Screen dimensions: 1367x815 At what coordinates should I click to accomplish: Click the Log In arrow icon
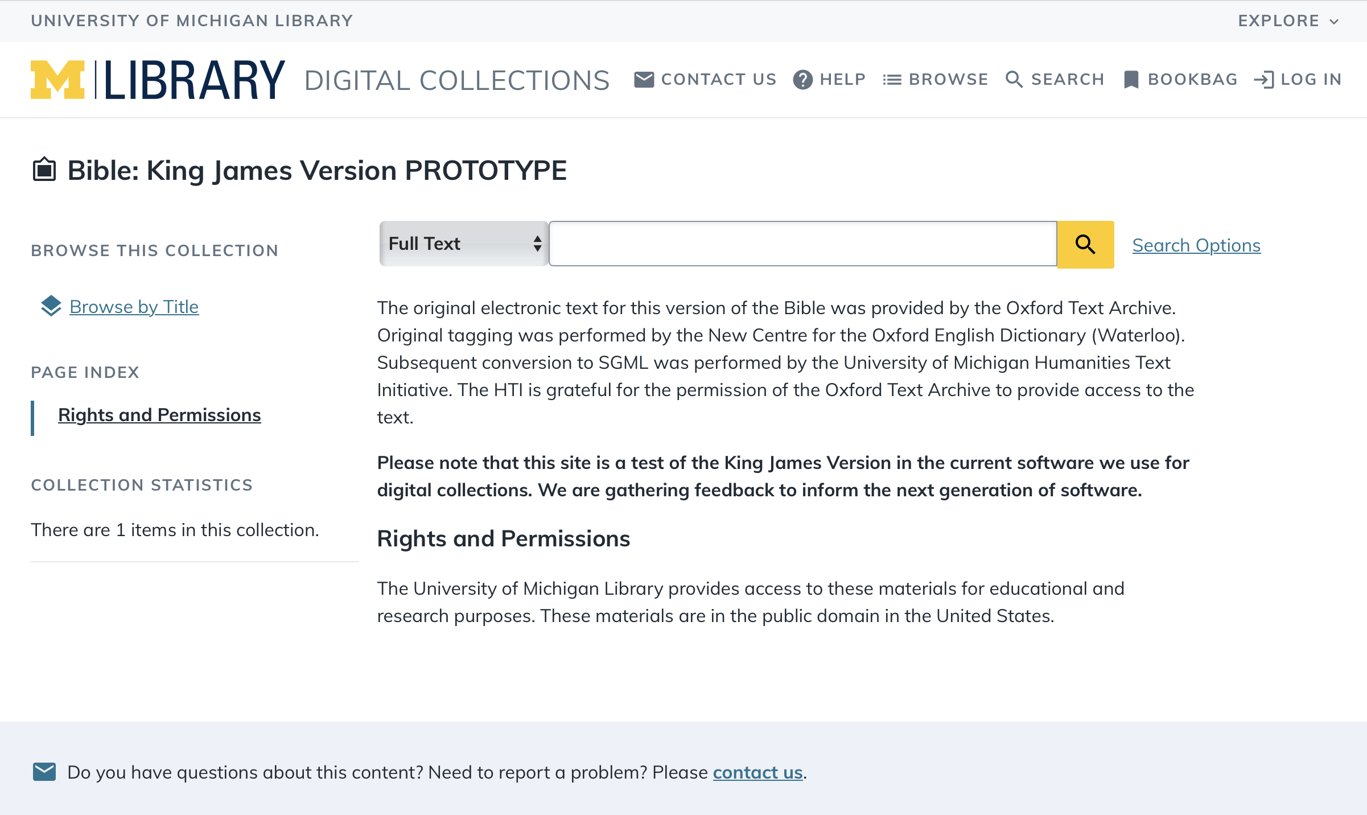[x=1263, y=80]
